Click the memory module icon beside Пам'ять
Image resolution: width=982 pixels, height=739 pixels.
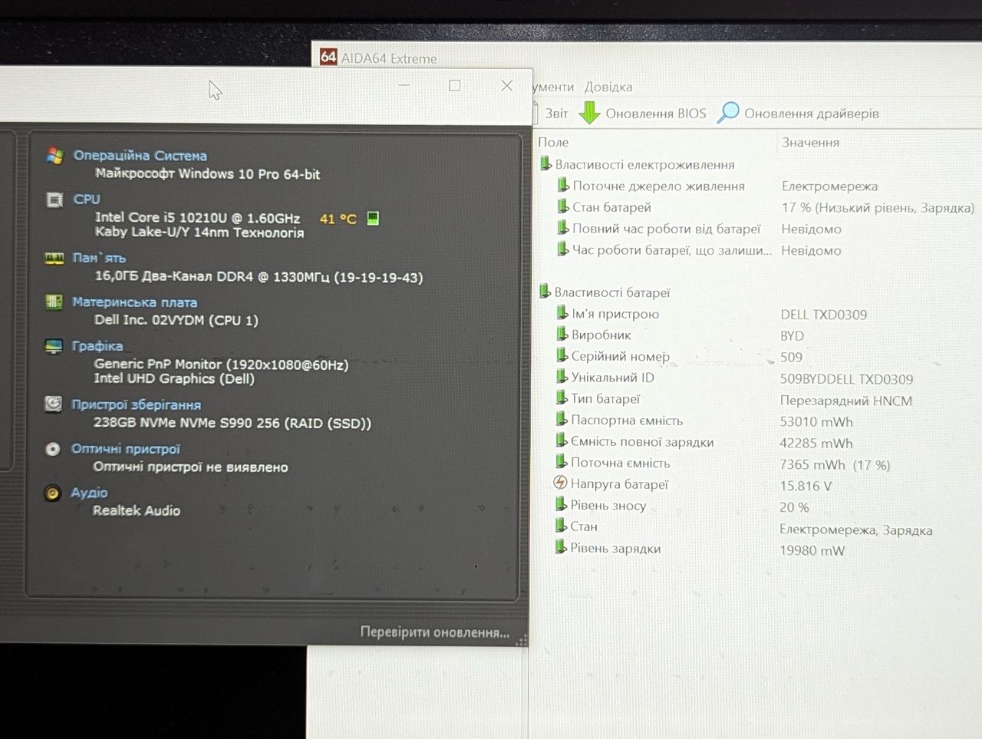(x=54, y=259)
